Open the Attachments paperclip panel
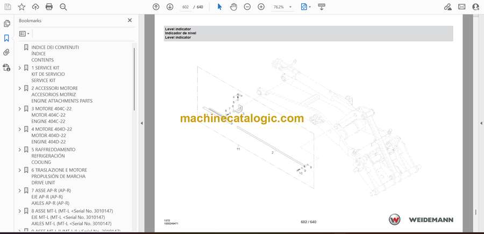This screenshot has height=234, width=484. (x=6, y=52)
